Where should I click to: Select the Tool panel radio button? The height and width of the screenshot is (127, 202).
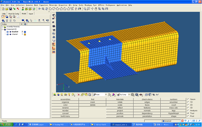(x=188, y=113)
